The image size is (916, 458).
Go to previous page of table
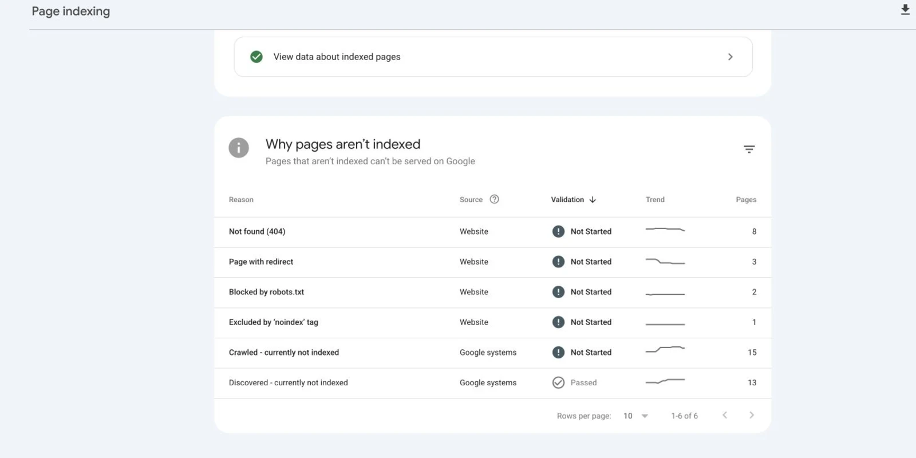pos(725,415)
